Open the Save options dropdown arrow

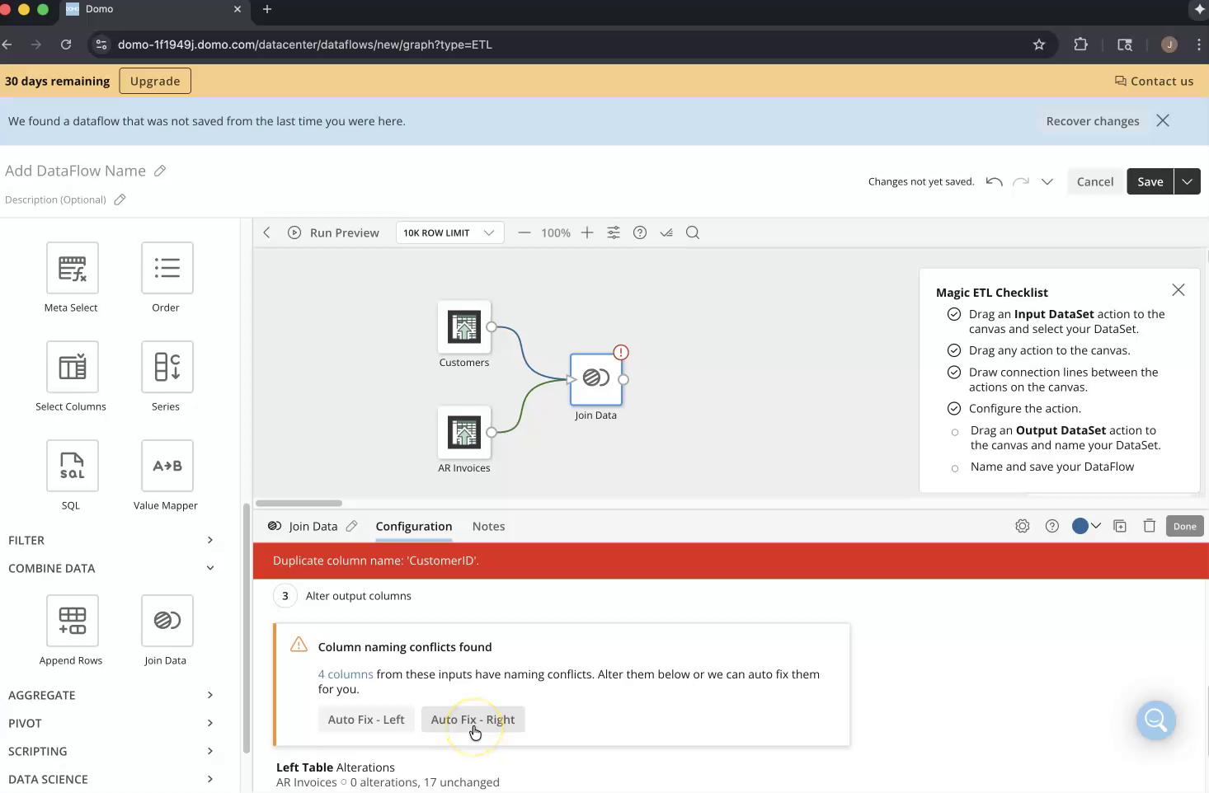tap(1187, 181)
